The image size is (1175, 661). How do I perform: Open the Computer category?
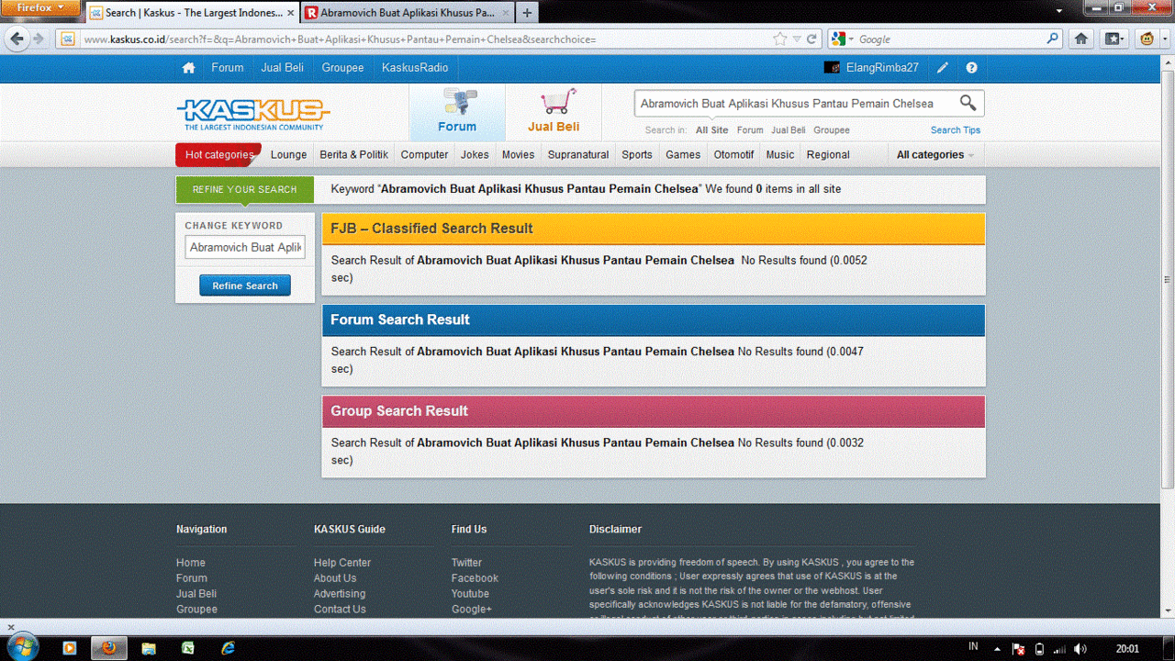(424, 155)
